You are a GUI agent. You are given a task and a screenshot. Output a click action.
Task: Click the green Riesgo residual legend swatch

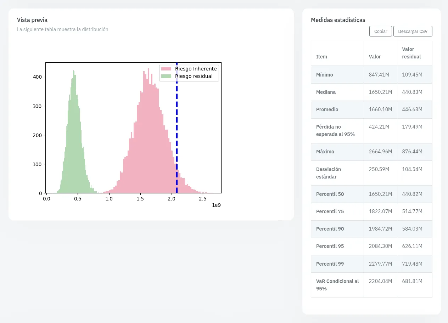point(167,76)
